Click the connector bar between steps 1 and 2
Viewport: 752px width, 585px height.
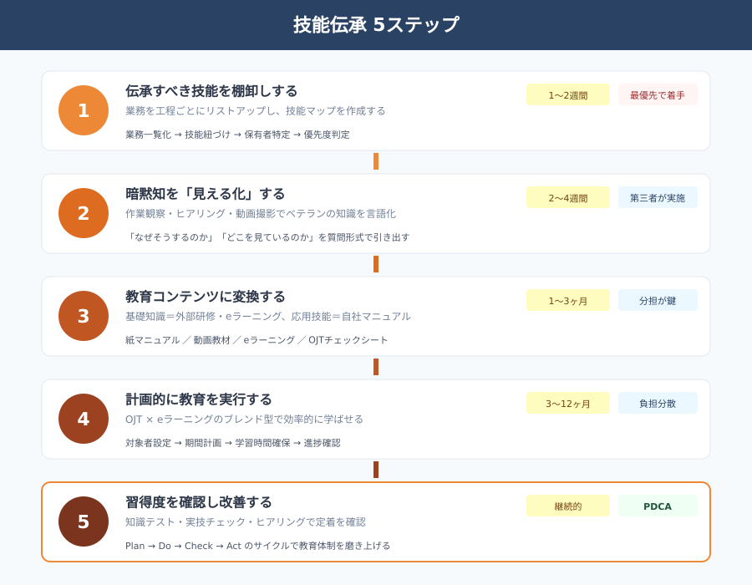click(376, 161)
